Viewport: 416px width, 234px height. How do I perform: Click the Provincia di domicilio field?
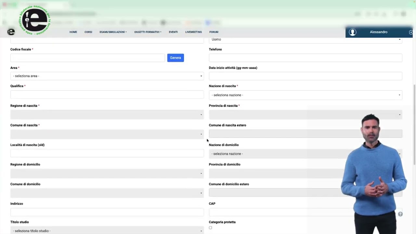pyautogui.click(x=305, y=173)
